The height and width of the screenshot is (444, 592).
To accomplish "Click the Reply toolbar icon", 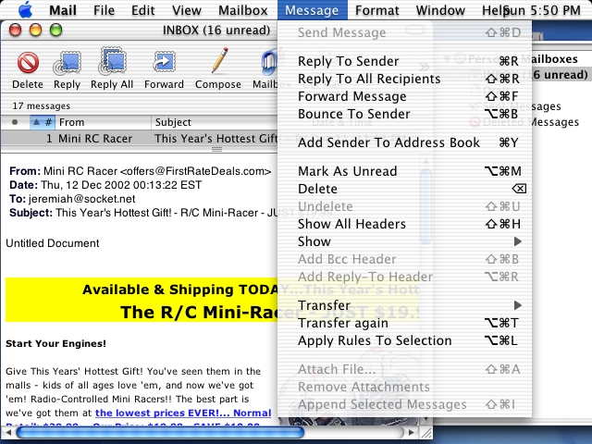I will [67, 64].
